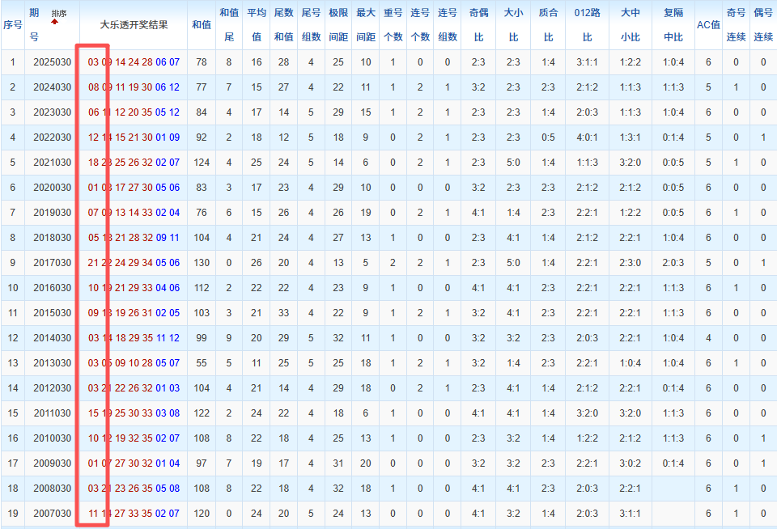This screenshot has height=529, width=777.
Task: Click the 大乐透开奖结果 column header
Action: pos(134,25)
